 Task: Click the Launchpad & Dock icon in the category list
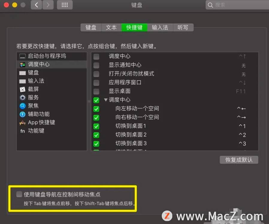22,56
